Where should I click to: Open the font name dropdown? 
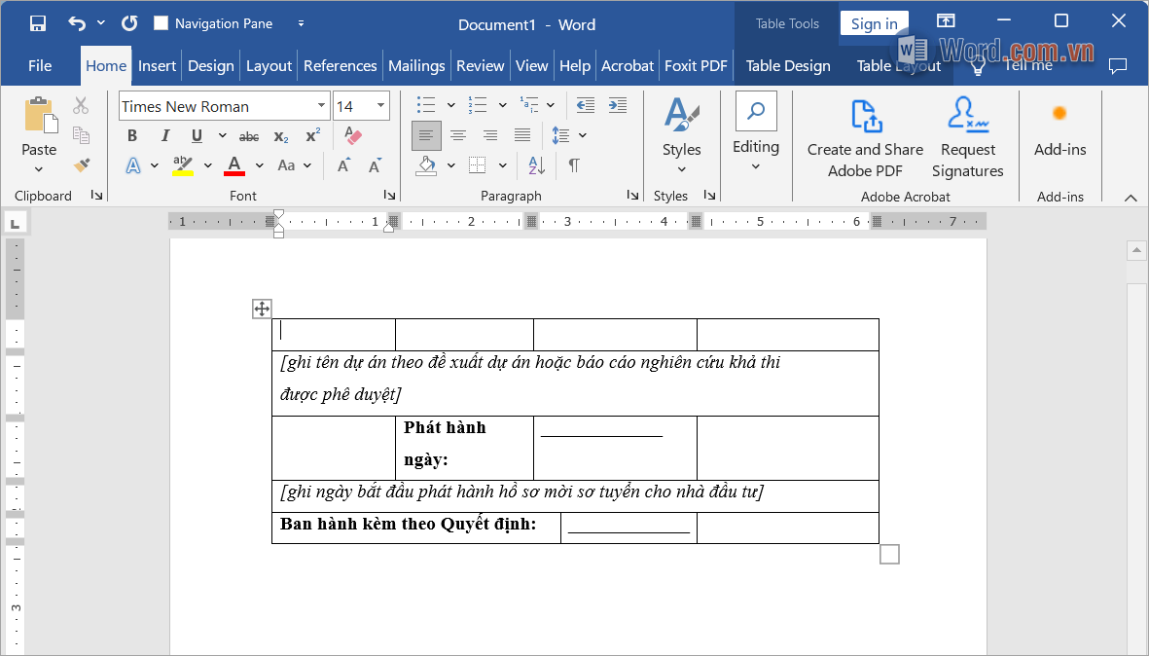point(321,106)
